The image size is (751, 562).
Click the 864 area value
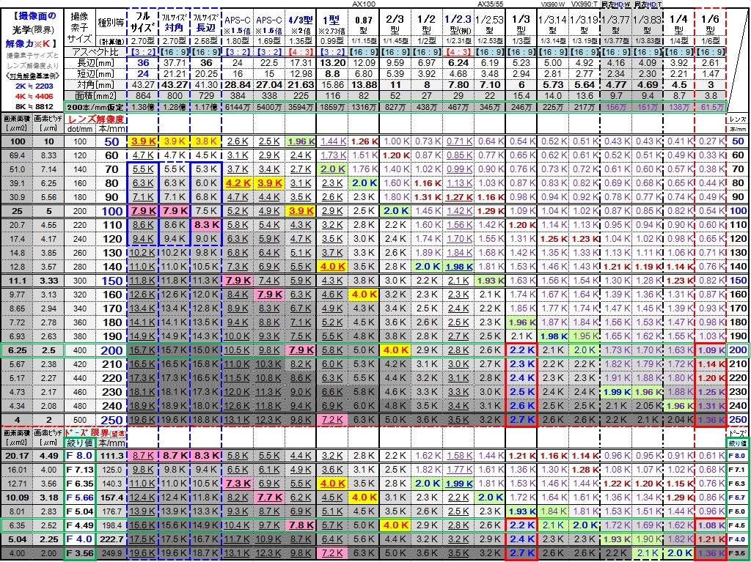pyautogui.click(x=143, y=96)
